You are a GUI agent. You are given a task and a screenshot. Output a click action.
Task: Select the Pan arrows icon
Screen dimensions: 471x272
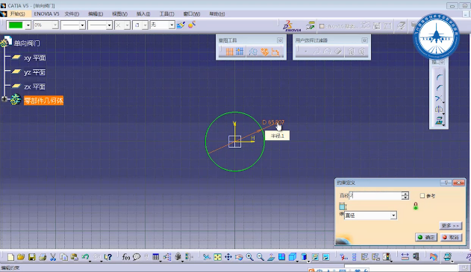point(228,257)
